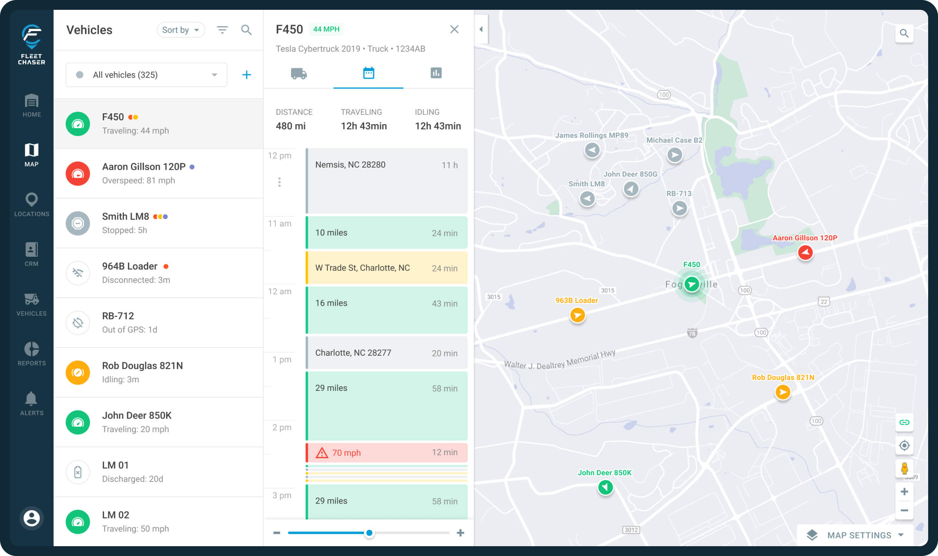The image size is (938, 556).
Task: Select Aaron Gillson 120P in vehicle list
Action: [x=158, y=173]
